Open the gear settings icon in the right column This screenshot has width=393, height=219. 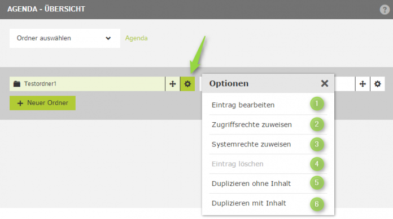point(377,84)
